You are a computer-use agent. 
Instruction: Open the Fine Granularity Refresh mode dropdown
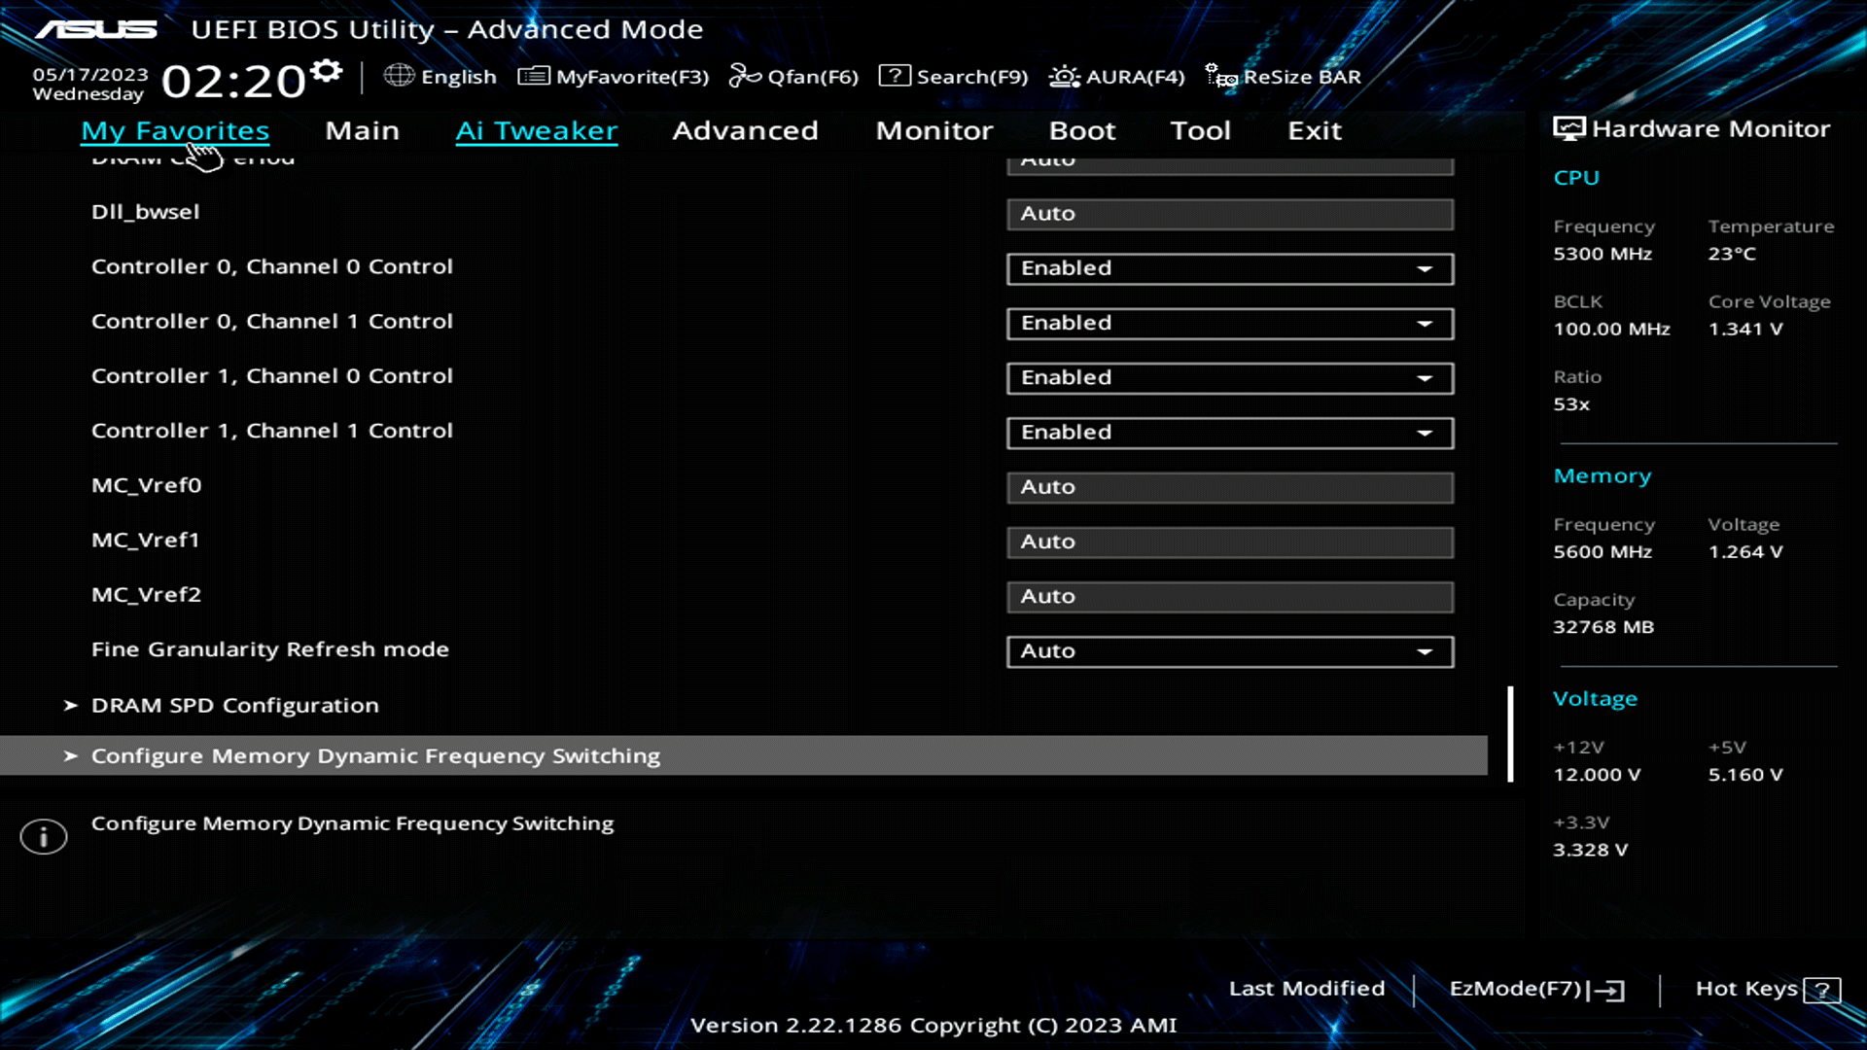tap(1229, 651)
